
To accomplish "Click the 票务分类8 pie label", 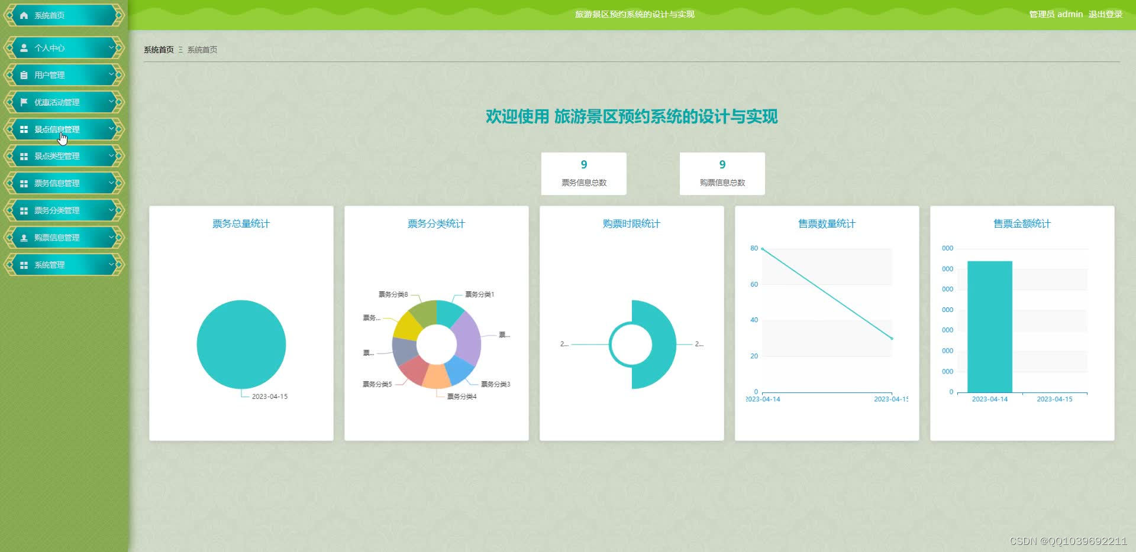I will [393, 294].
